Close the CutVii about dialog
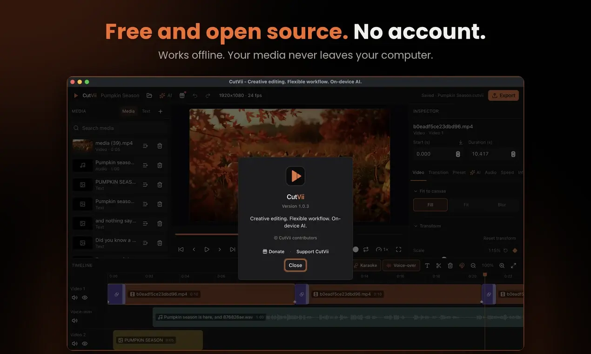 [295, 265]
